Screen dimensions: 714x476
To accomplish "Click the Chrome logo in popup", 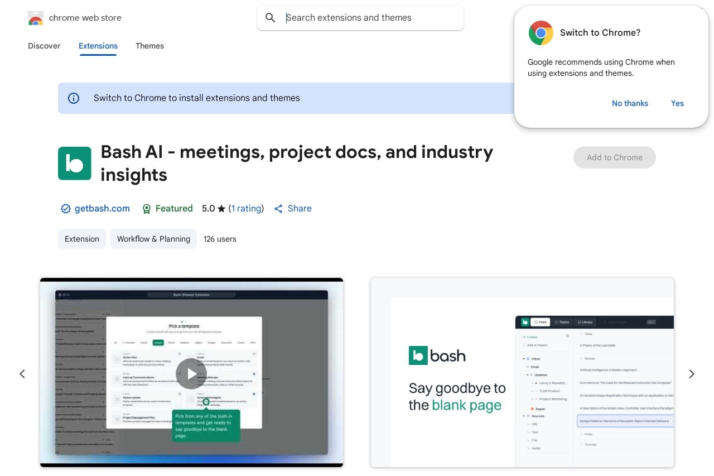I will coord(541,33).
